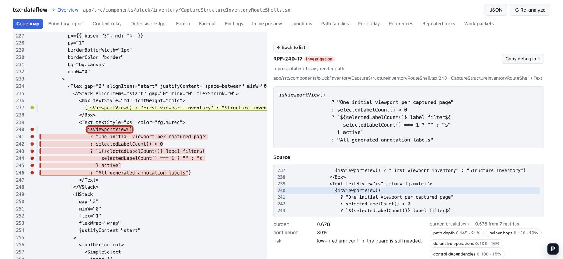Select the Code map tab
This screenshot has height=259, width=563.
(x=28, y=23)
